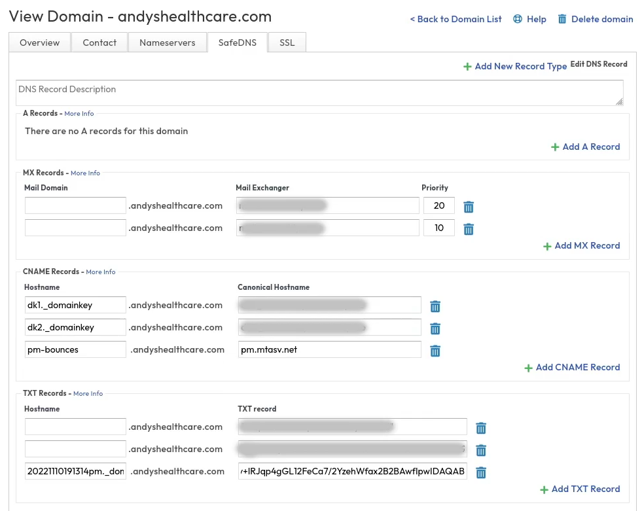Delete the priority 20 MX record
This screenshot has width=642, height=511.
(x=469, y=207)
